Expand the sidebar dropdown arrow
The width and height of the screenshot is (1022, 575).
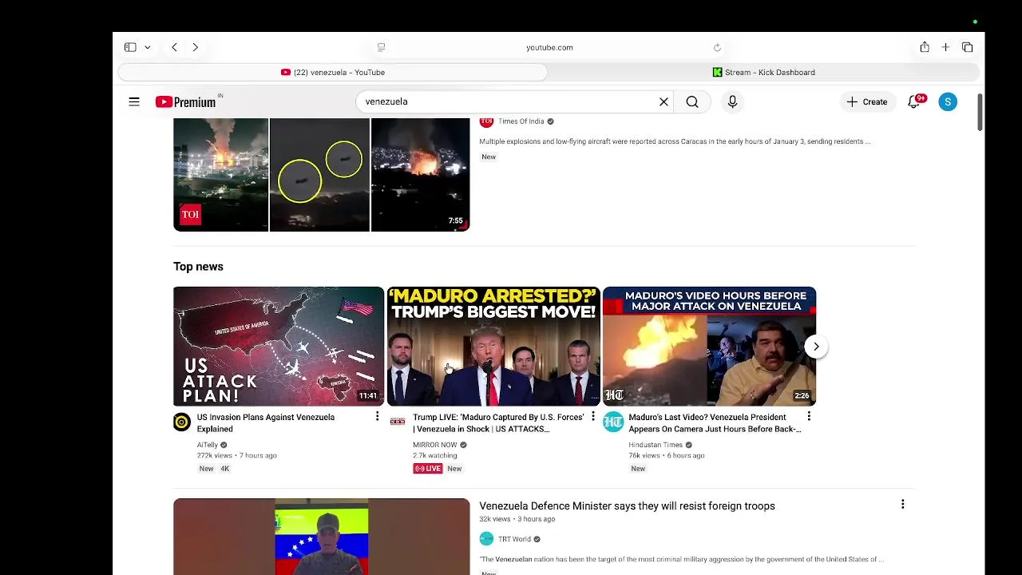[148, 47]
